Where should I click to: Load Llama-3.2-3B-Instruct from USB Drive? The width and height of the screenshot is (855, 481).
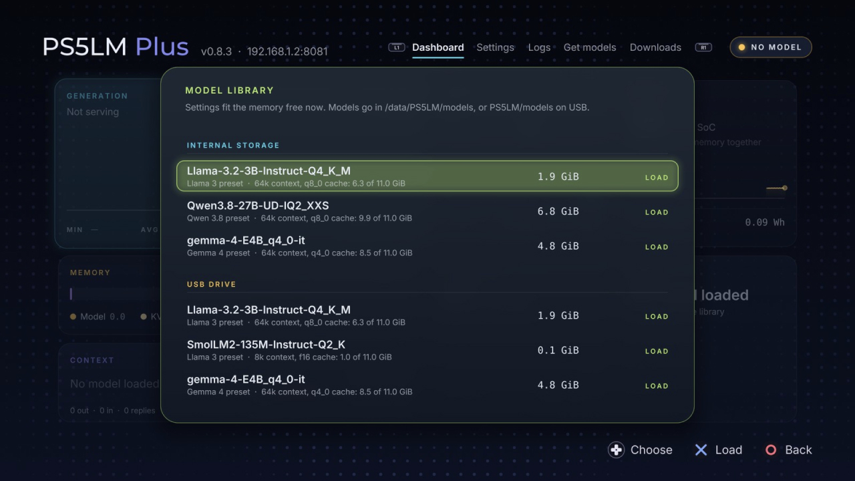(x=657, y=317)
